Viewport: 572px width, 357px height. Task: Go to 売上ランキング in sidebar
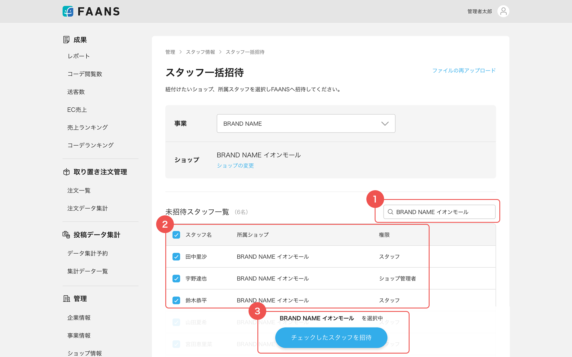click(88, 128)
